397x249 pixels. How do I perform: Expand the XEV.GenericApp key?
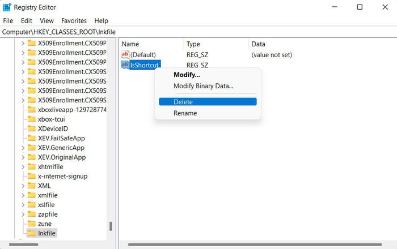[23, 148]
